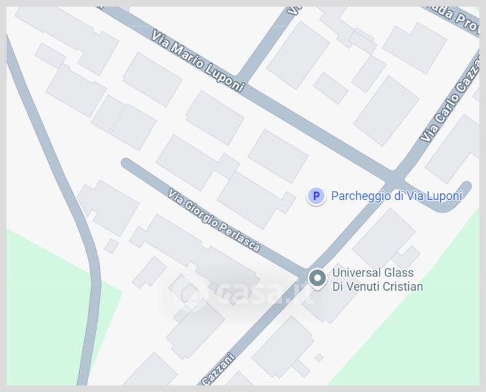Click the small square building near bottom
486x392 pixels.
pos(319,358)
